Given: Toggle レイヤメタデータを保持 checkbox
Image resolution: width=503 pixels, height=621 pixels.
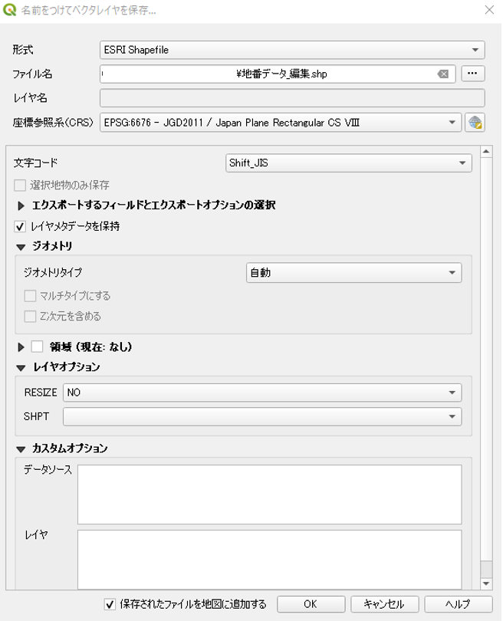Looking at the screenshot, I should [20, 226].
